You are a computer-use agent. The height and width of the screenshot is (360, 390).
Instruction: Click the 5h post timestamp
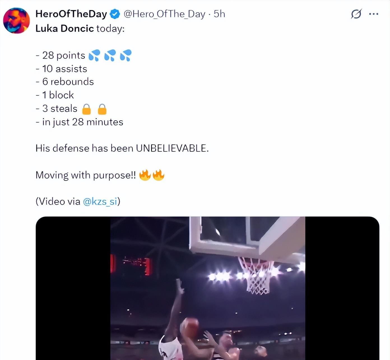[219, 14]
